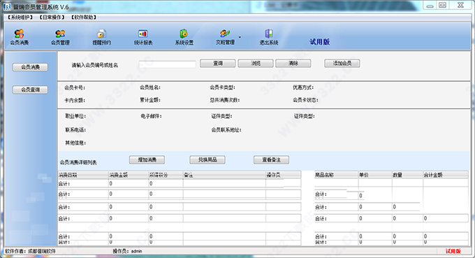475x258 pixels.
Task: Maximize the 普瑞会员管理系统 window
Action: pyautogui.click(x=443, y=5)
